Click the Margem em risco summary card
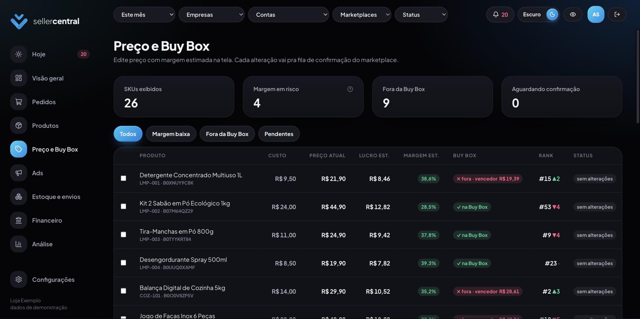Image resolution: width=640 pixels, height=319 pixels. [x=303, y=97]
